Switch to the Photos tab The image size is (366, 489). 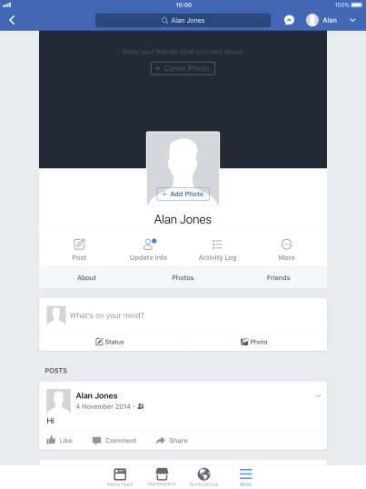point(183,277)
